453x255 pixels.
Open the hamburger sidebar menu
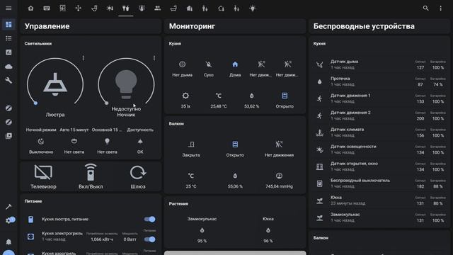tap(8, 8)
